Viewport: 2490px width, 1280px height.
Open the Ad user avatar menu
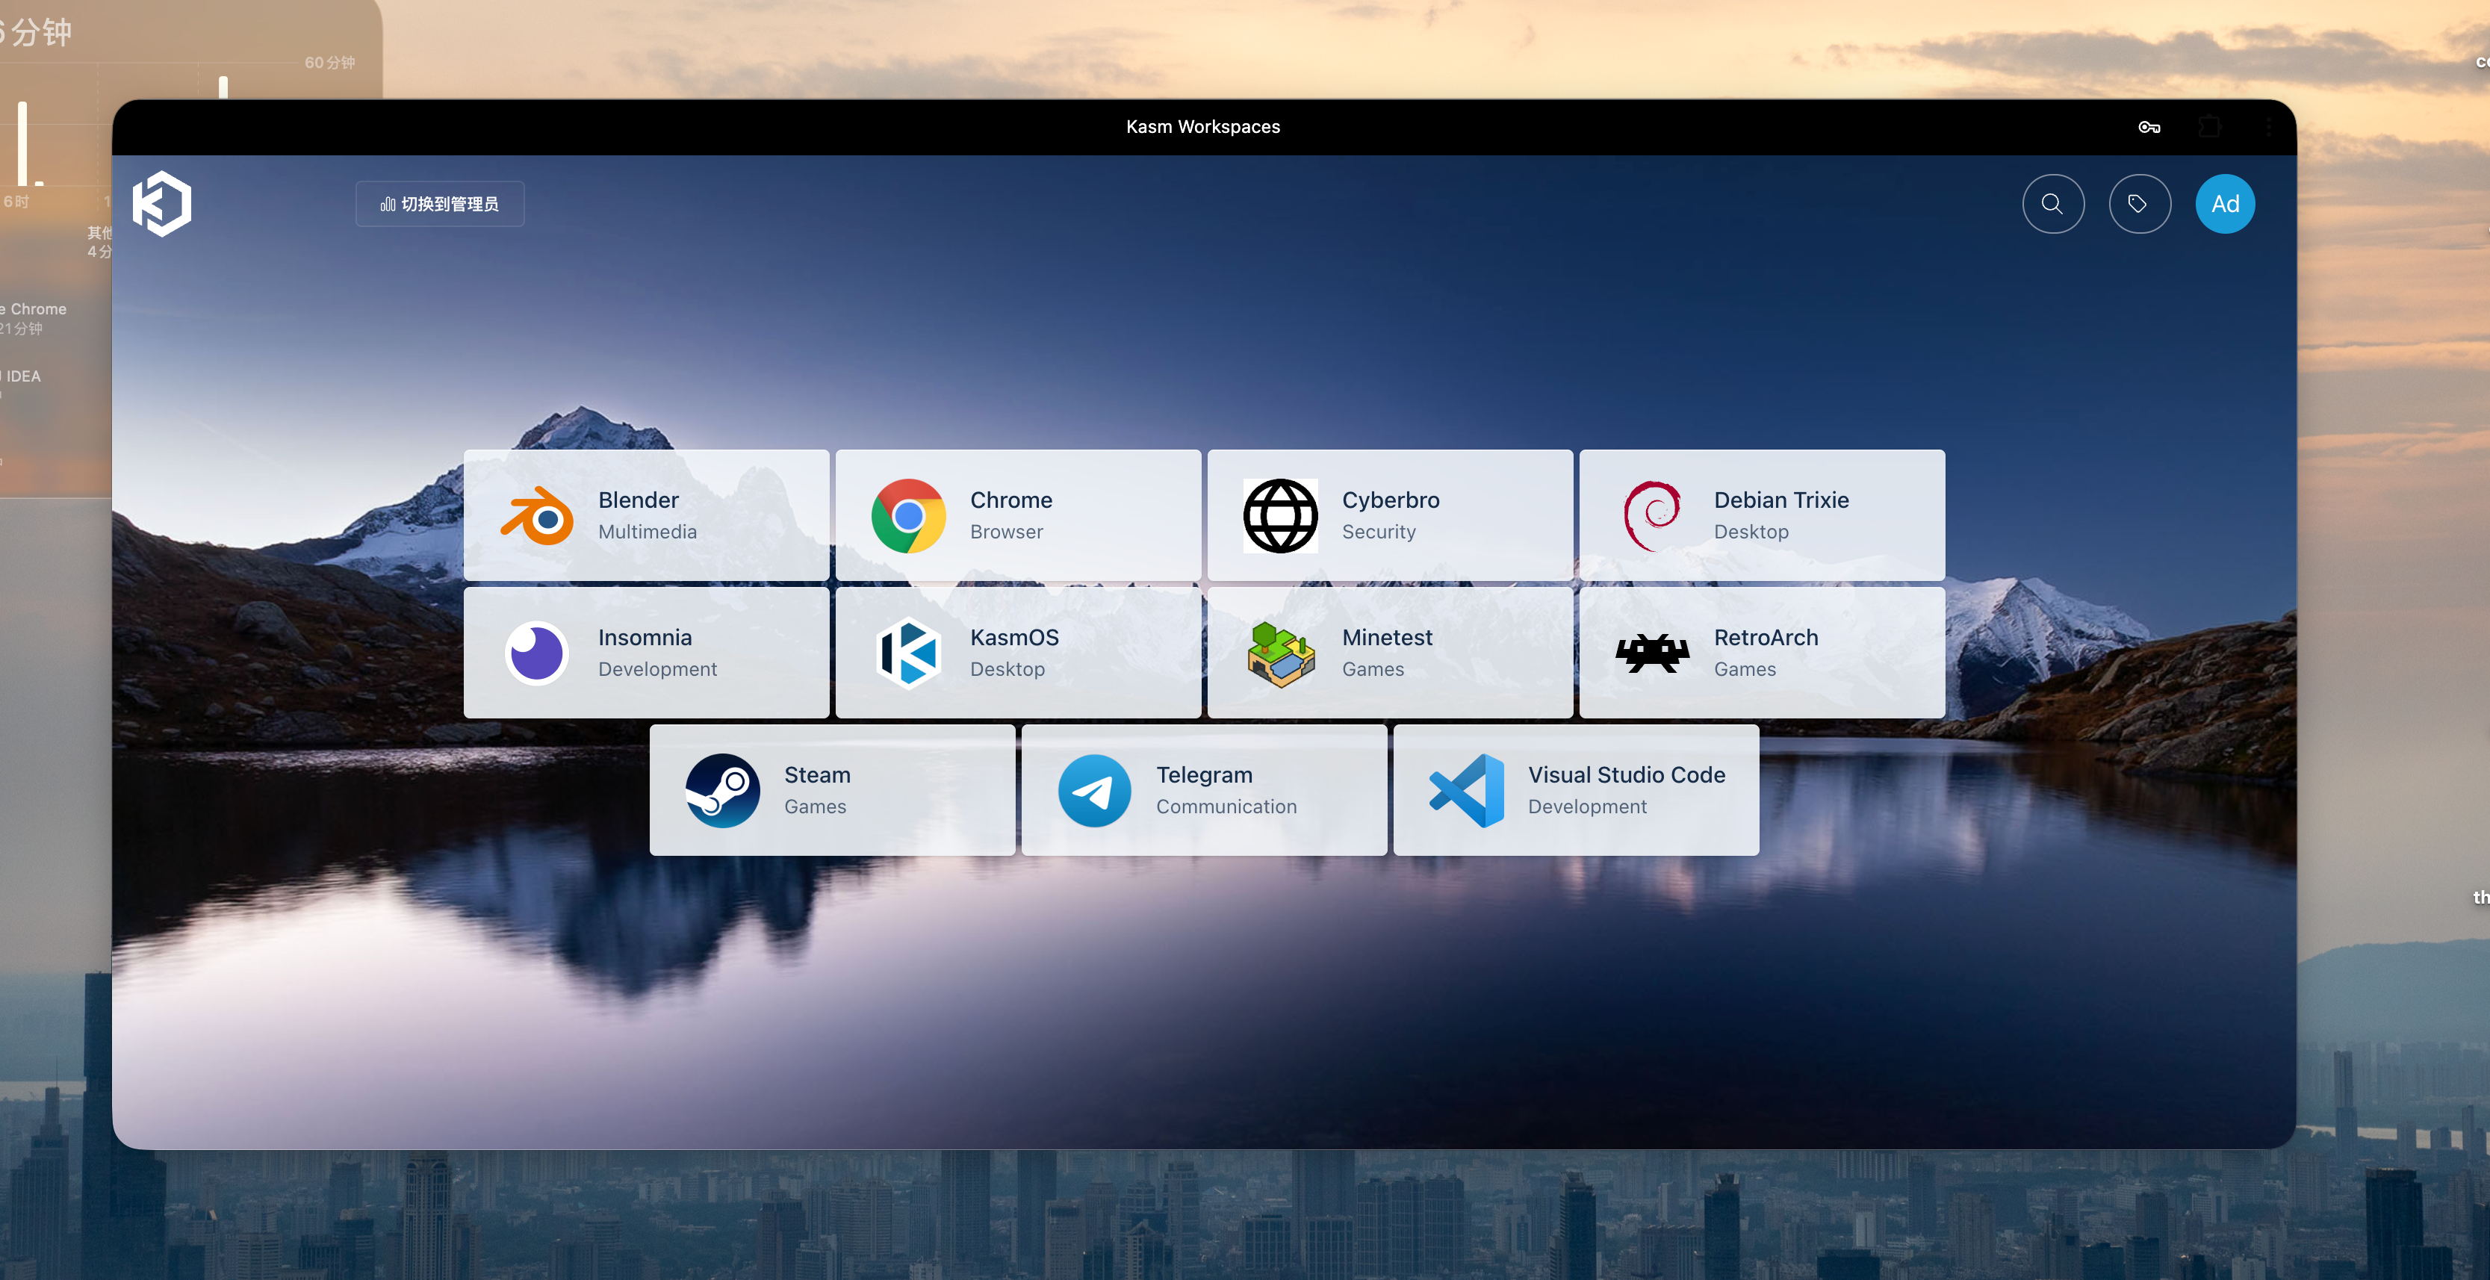2224,204
